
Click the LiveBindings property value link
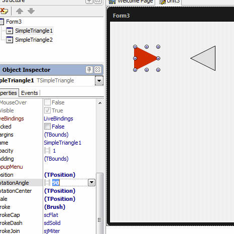[x=58, y=119]
